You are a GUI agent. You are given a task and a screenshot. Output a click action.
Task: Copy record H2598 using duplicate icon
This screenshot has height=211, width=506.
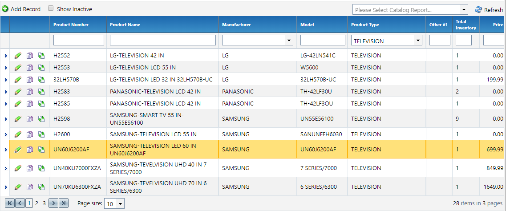click(x=30, y=119)
